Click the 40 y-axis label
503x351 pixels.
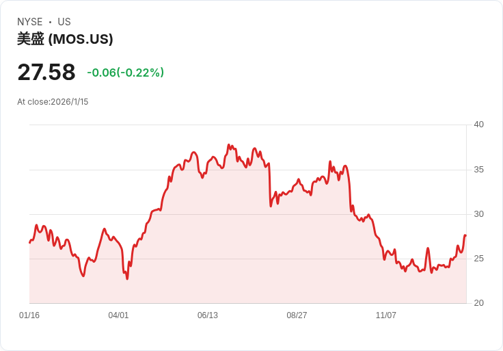click(478, 125)
